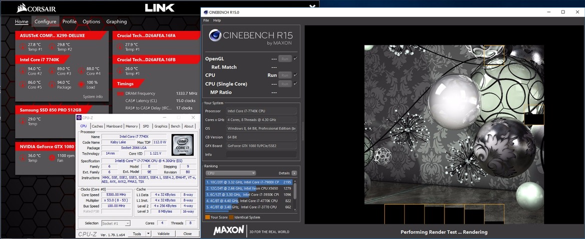Viewport: 585px width, 239px height.
Task: Close the CPU-Z window with the X
Action: 194,117
